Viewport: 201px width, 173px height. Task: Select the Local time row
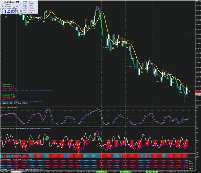[x=27, y=12]
